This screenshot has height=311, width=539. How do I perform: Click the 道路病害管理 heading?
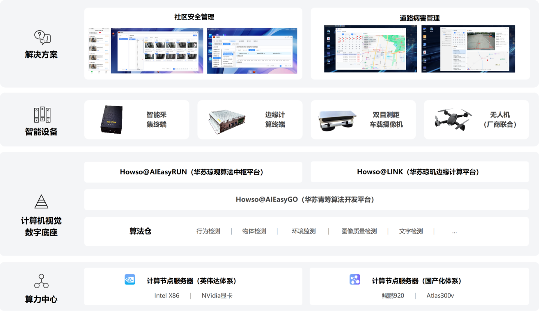[420, 18]
